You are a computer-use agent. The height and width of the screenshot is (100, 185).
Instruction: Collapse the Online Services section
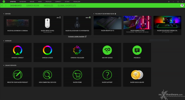point(4,65)
